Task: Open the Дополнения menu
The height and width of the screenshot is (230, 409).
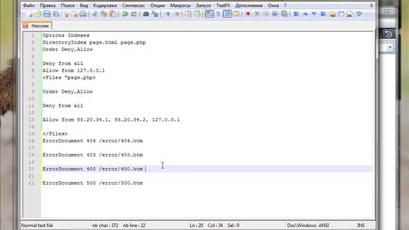Action: (x=249, y=5)
